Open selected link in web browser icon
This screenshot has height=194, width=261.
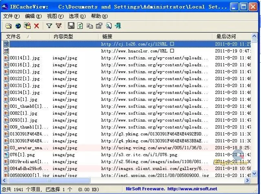tap(18, 26)
